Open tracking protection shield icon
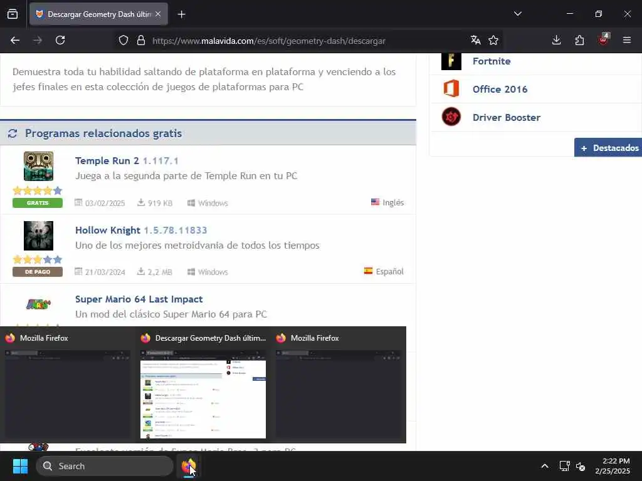Image resolution: width=642 pixels, height=481 pixels. coord(124,41)
